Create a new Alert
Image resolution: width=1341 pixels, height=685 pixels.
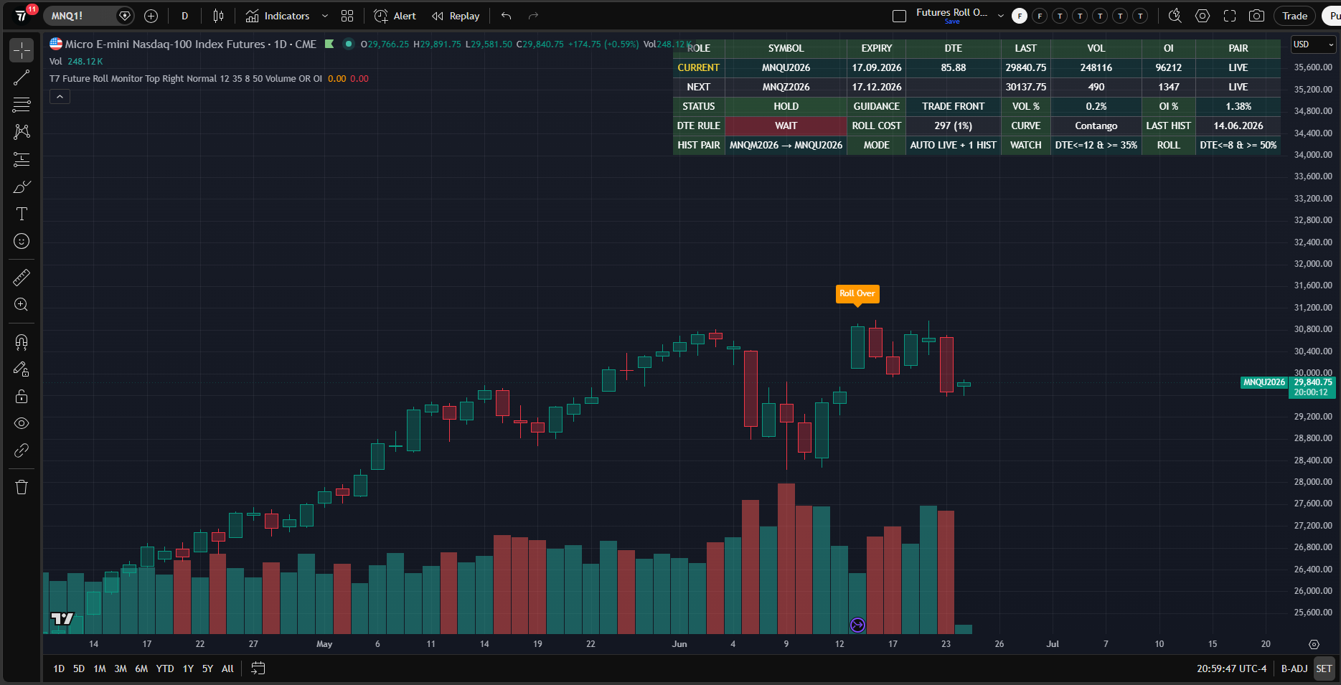(395, 16)
